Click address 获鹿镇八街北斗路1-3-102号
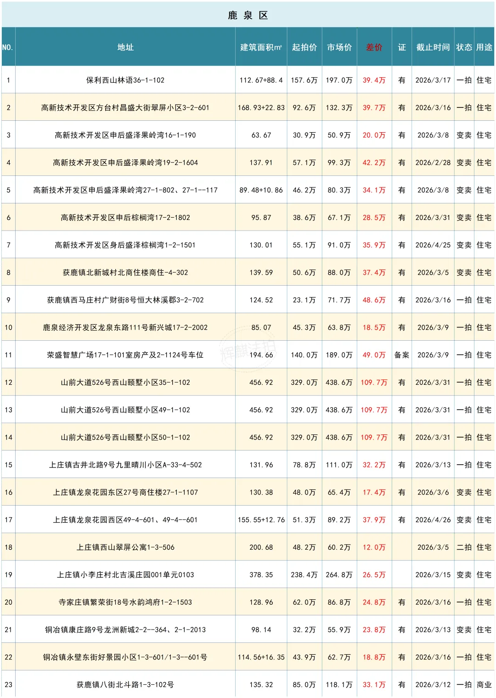Viewport: 496px width, 698px height. click(125, 685)
